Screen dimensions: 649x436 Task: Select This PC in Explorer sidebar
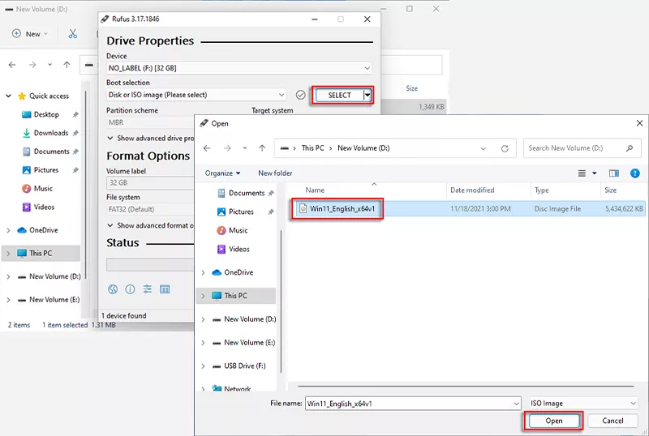(41, 253)
